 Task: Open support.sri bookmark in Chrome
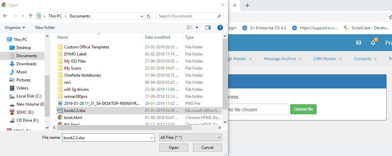[315, 28]
